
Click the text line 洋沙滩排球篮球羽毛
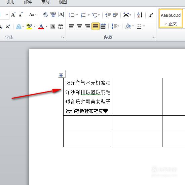tap(88, 92)
